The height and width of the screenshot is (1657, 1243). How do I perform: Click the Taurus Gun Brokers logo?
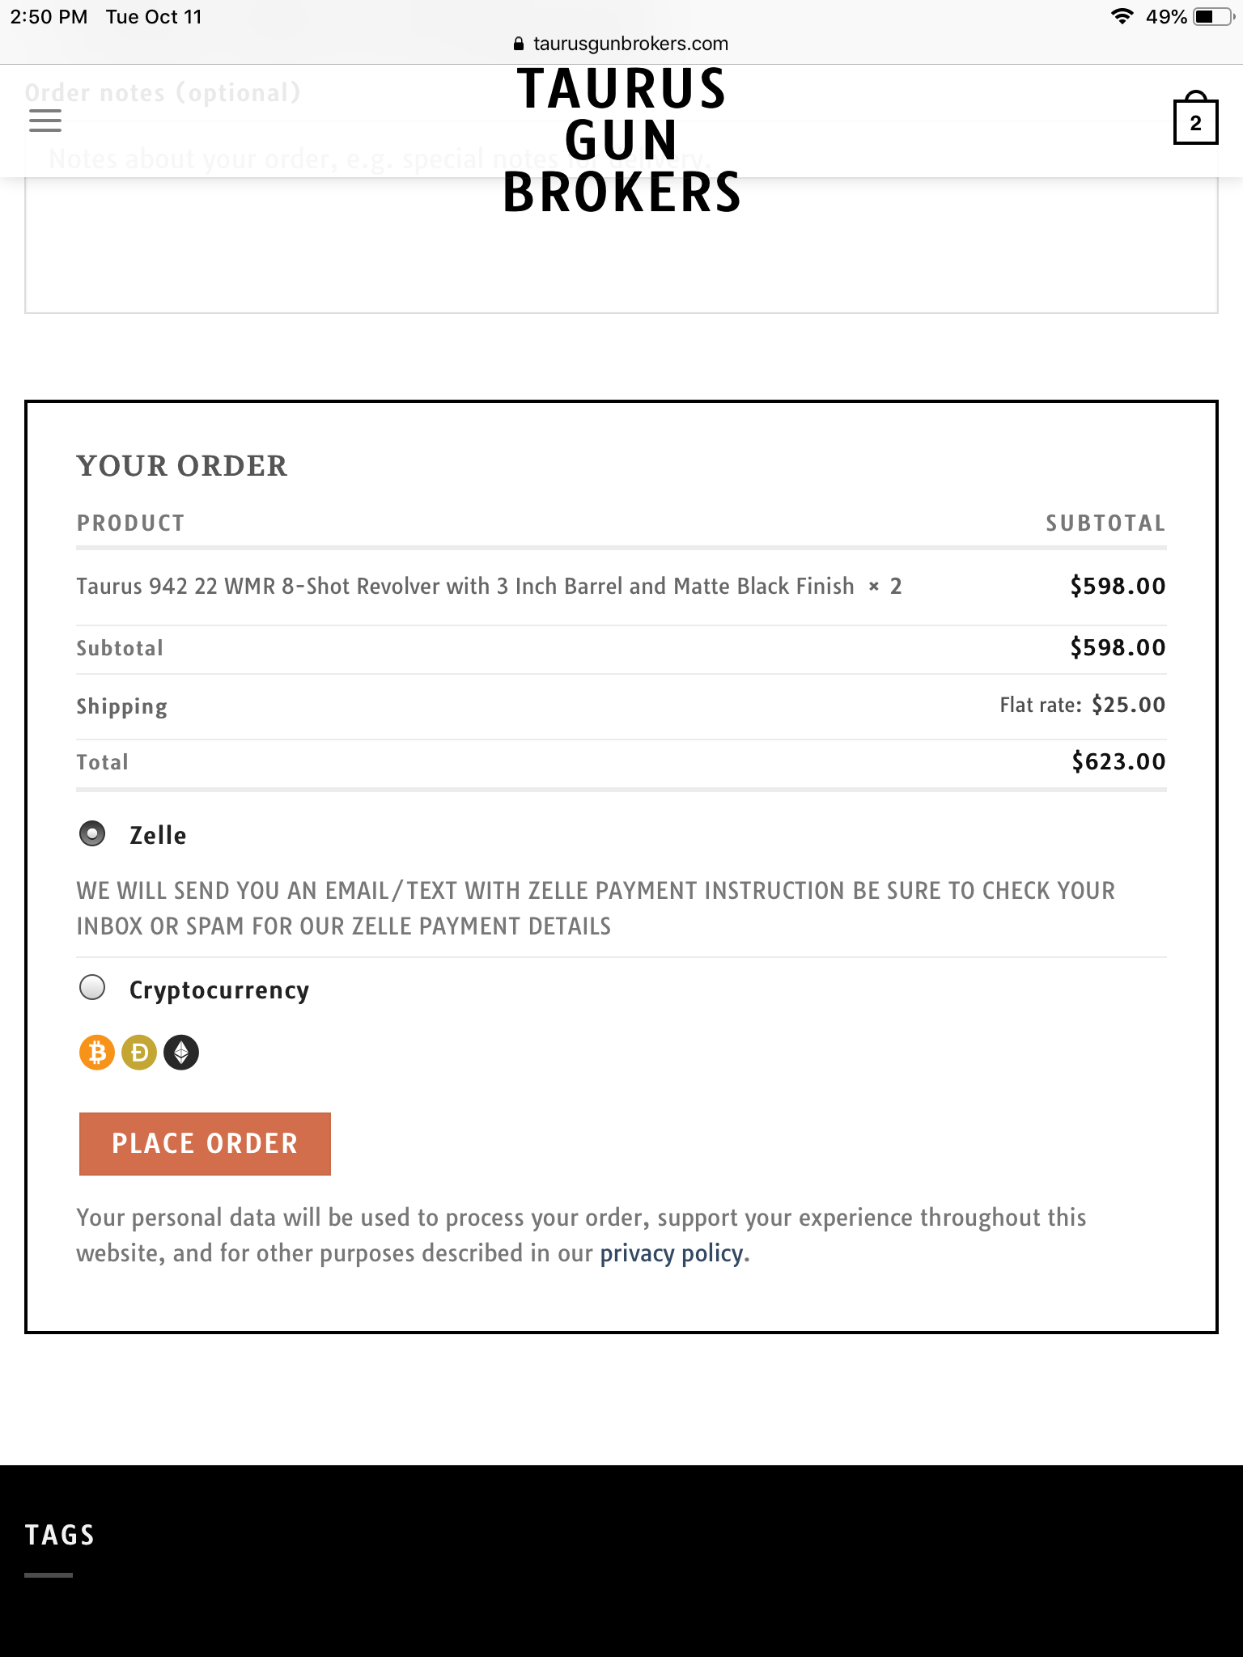coord(621,140)
